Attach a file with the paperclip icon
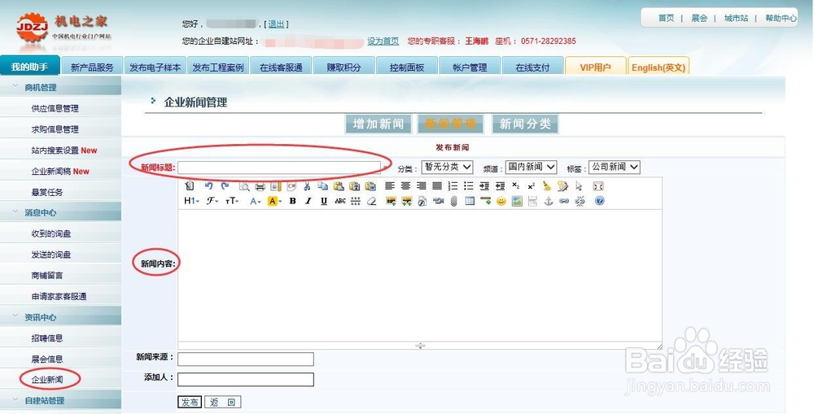 (453, 201)
